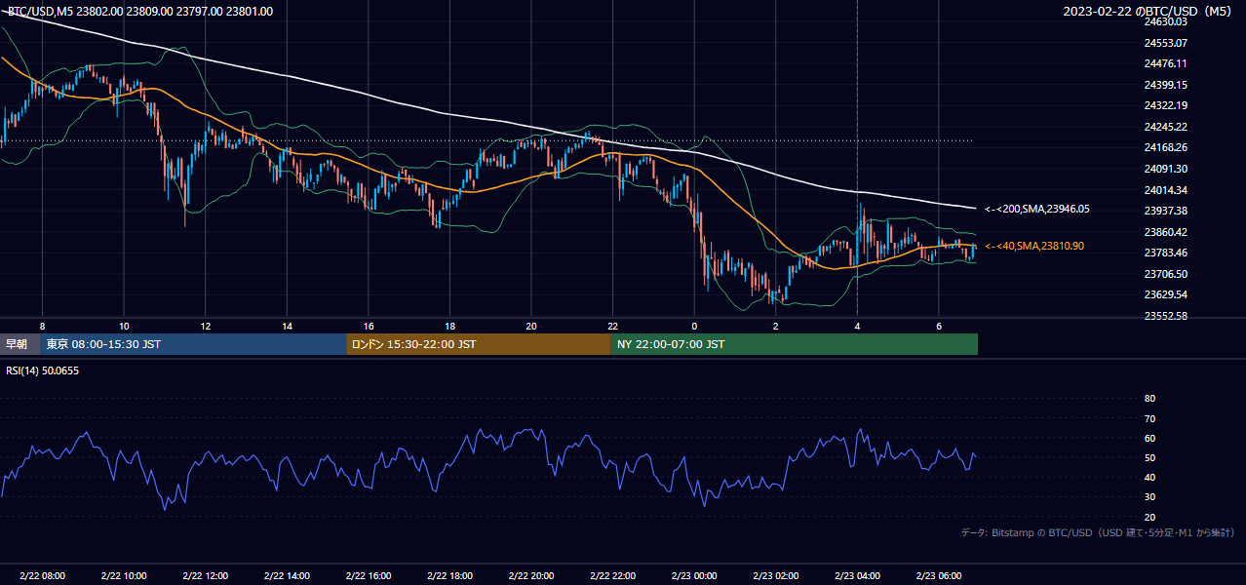This screenshot has width=1246, height=585.
Task: Click the BTC/USD,M5 header with OHLC values
Action: 140,12
